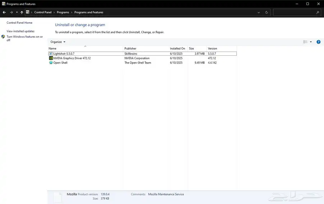Viewport: 324px width, 204px height.
Task: Expand the view options dropdown arrow
Action: 311,42
